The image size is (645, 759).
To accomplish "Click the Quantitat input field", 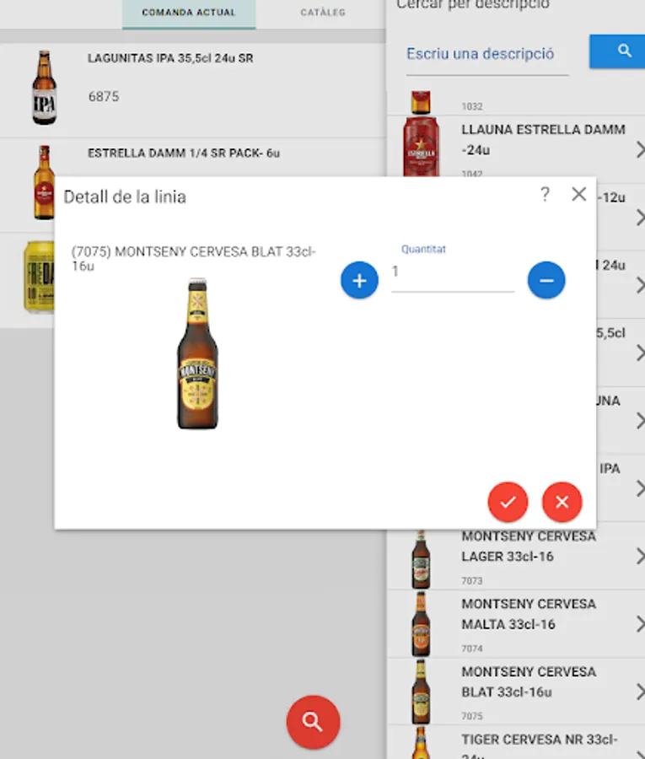I will pyautogui.click(x=453, y=272).
